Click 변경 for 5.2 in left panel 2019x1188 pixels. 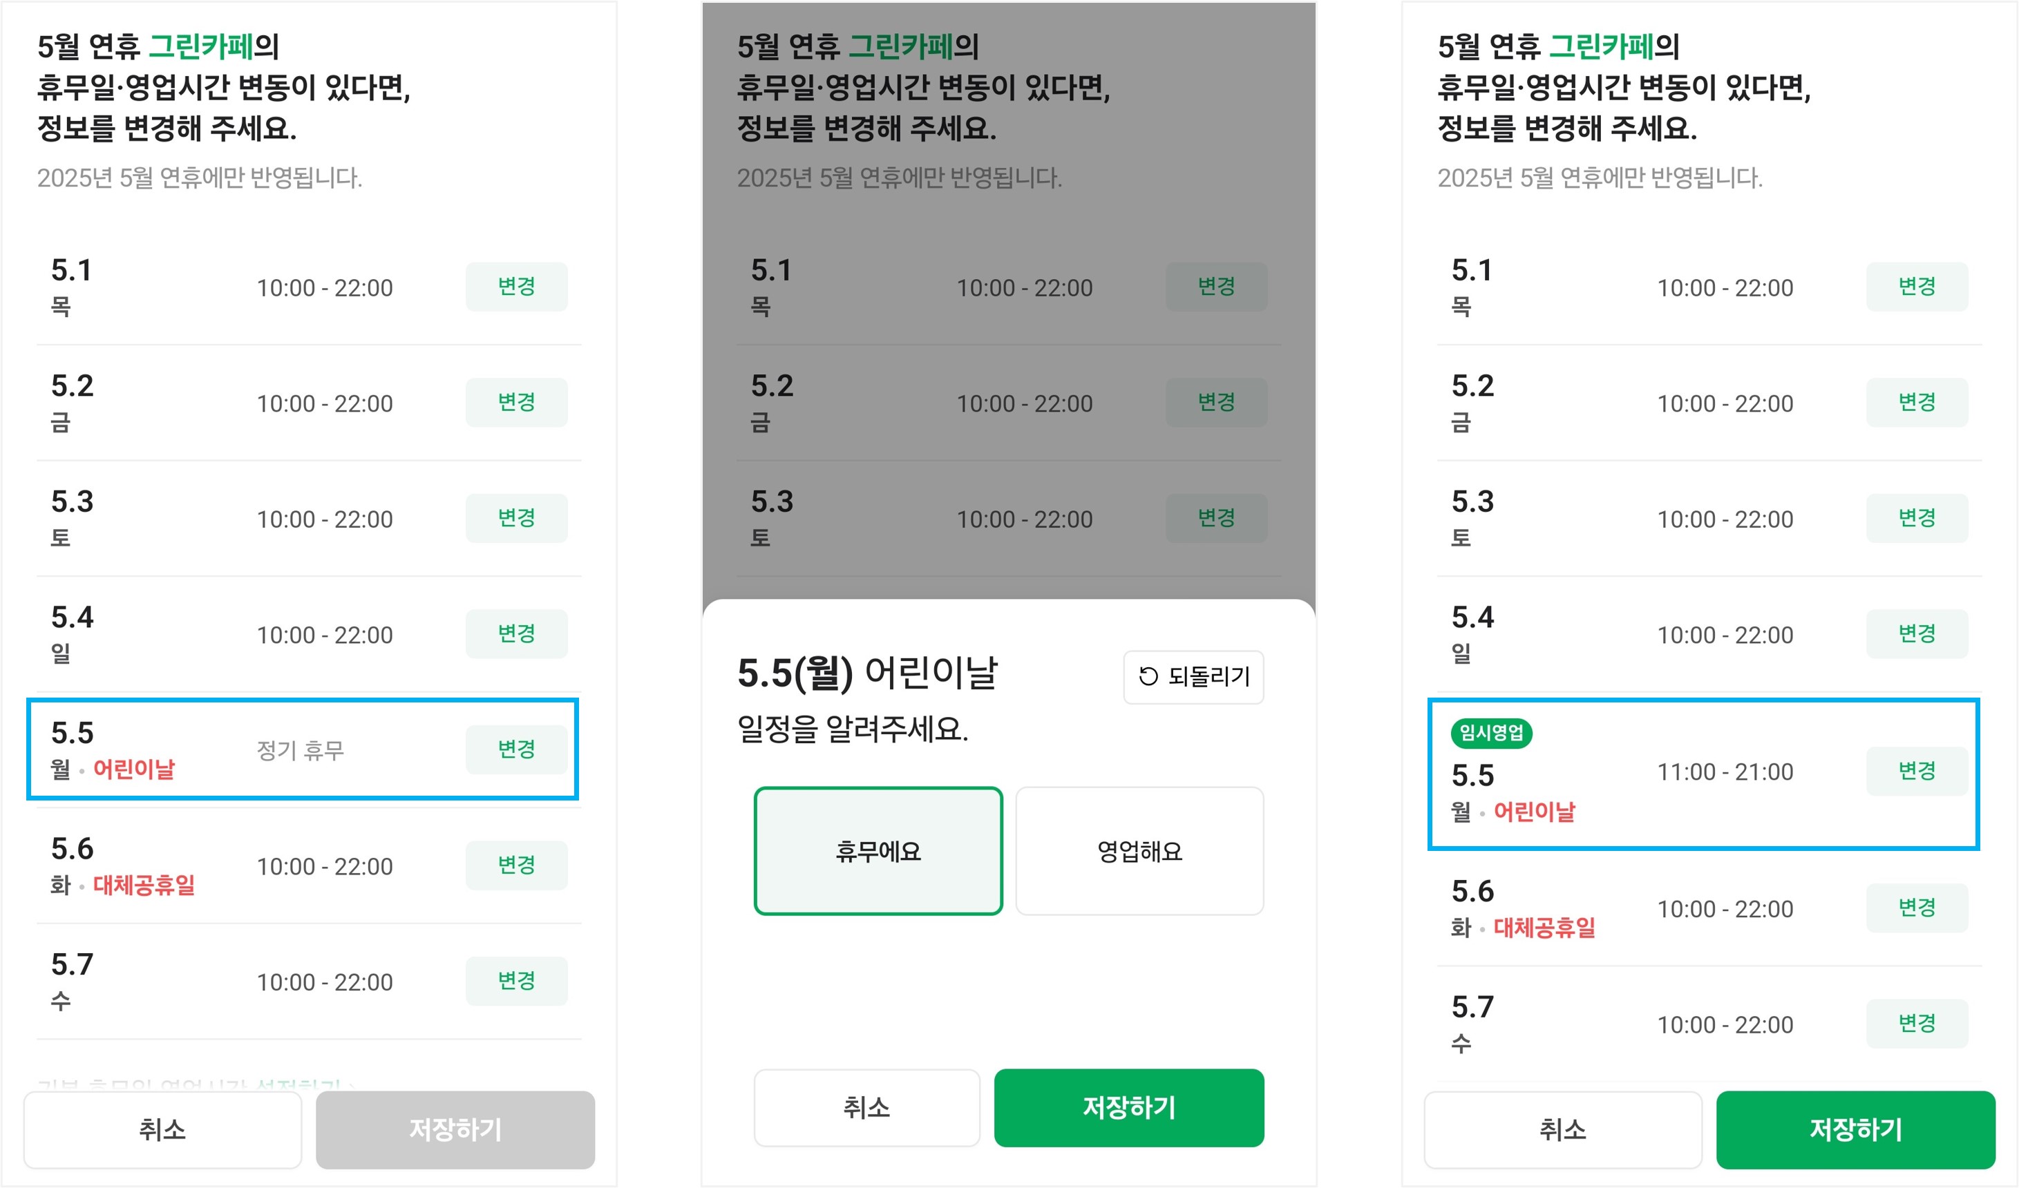[516, 402]
